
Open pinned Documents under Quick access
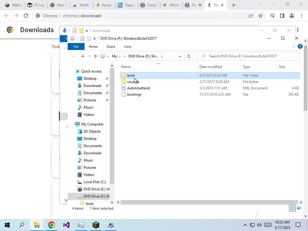coord(93,93)
